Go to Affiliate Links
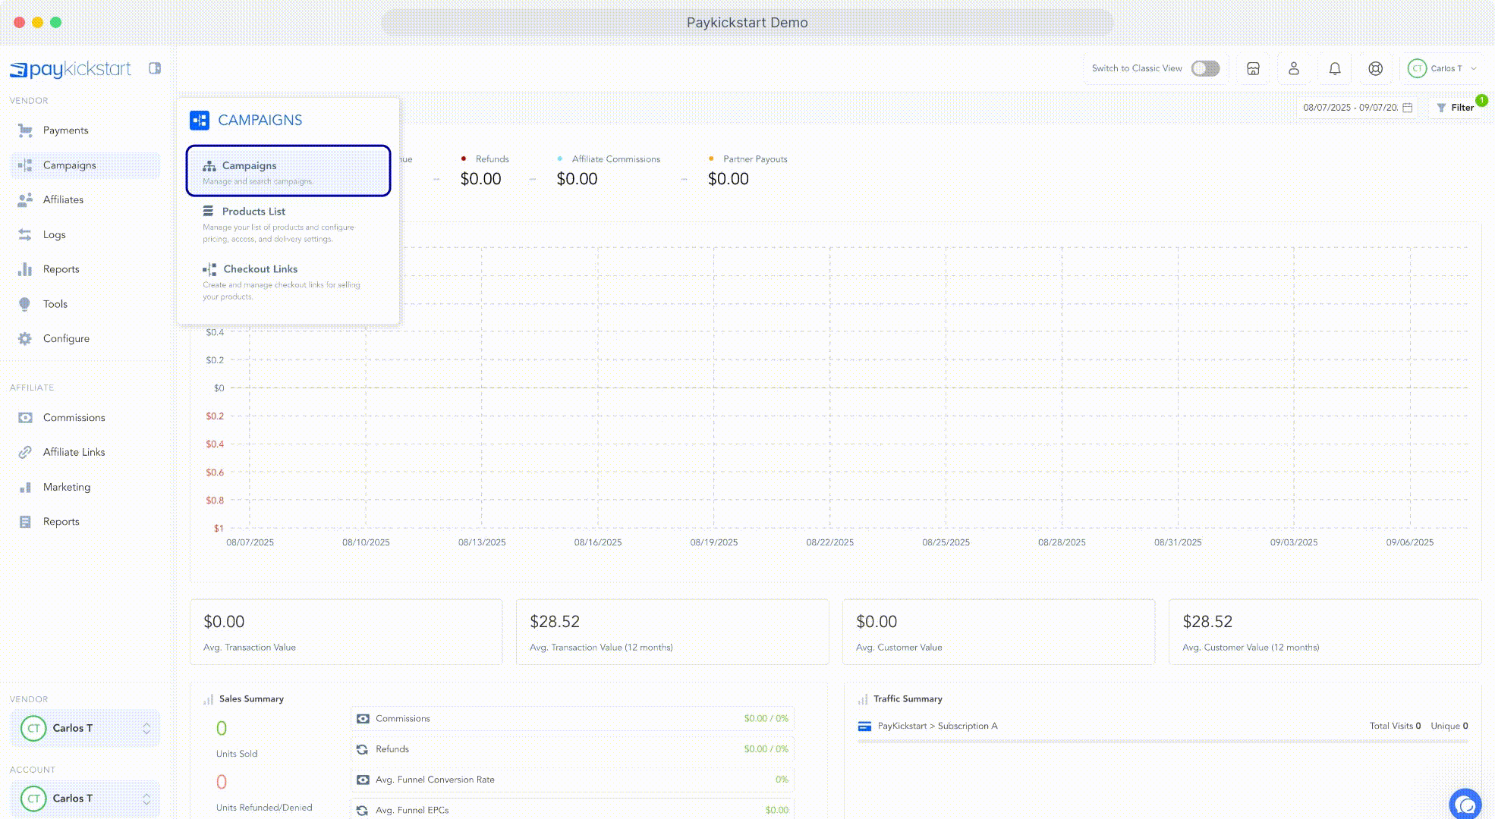This screenshot has height=819, width=1495. pyautogui.click(x=86, y=452)
